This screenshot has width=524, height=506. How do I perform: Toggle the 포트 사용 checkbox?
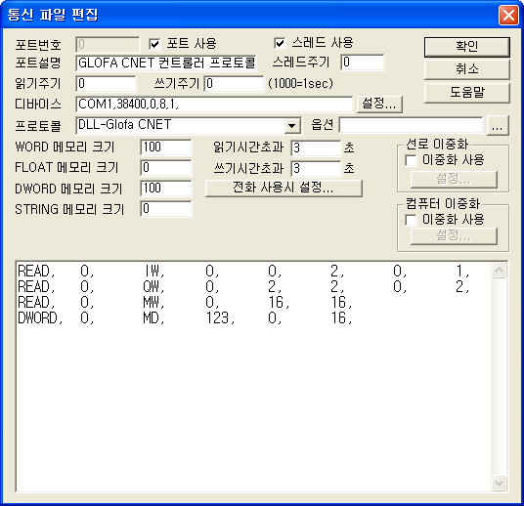[x=154, y=44]
